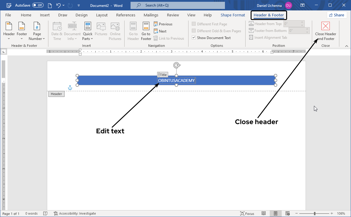Enable Different First Page option
This screenshot has height=217, width=351.
[x=194, y=24]
